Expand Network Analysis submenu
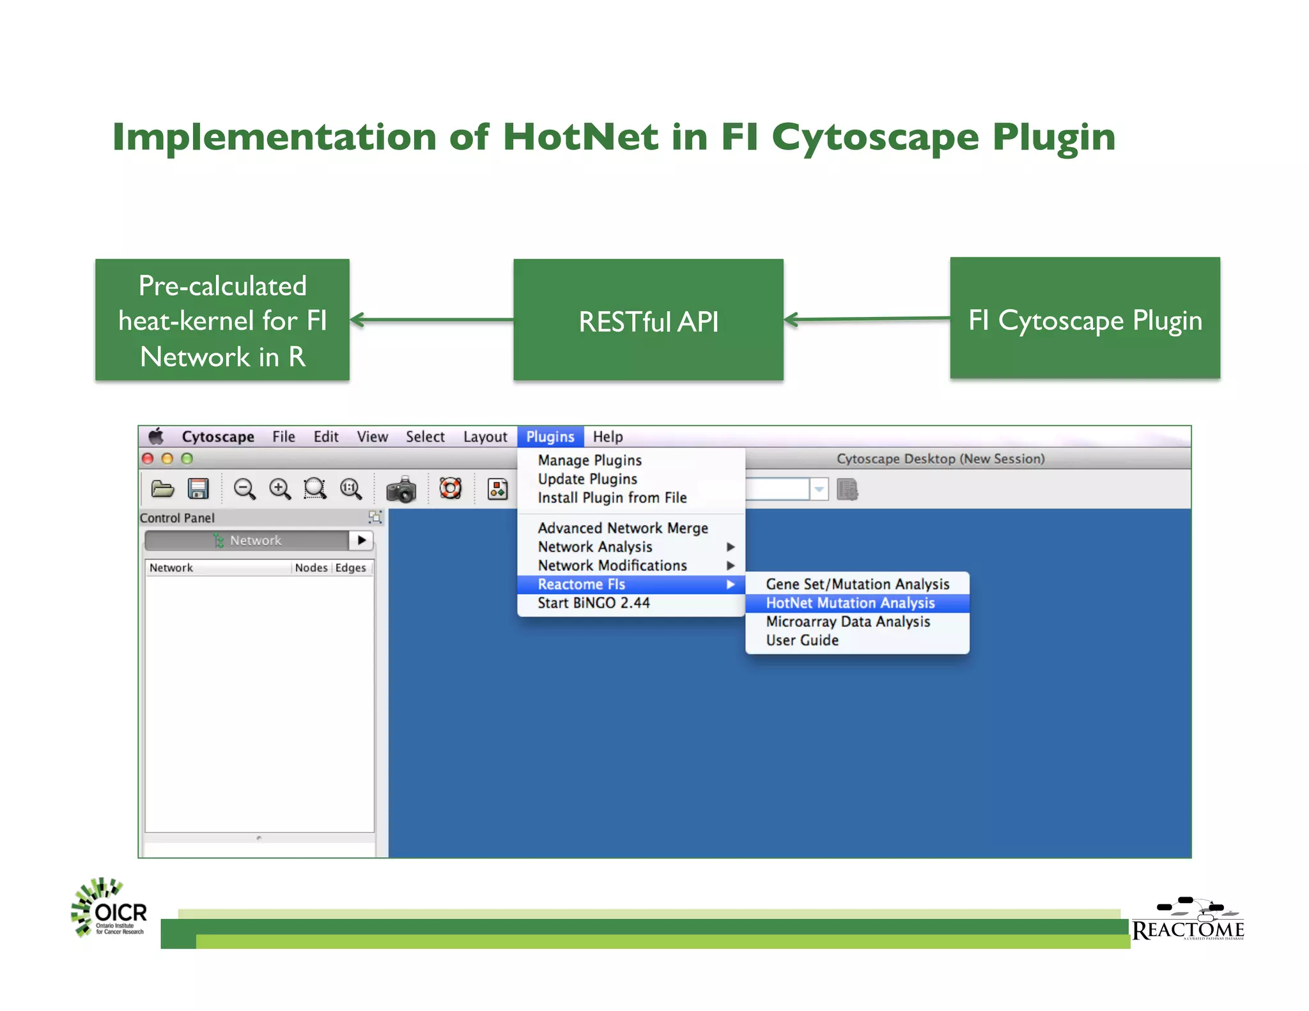The image size is (1309, 1011). pyautogui.click(x=631, y=547)
